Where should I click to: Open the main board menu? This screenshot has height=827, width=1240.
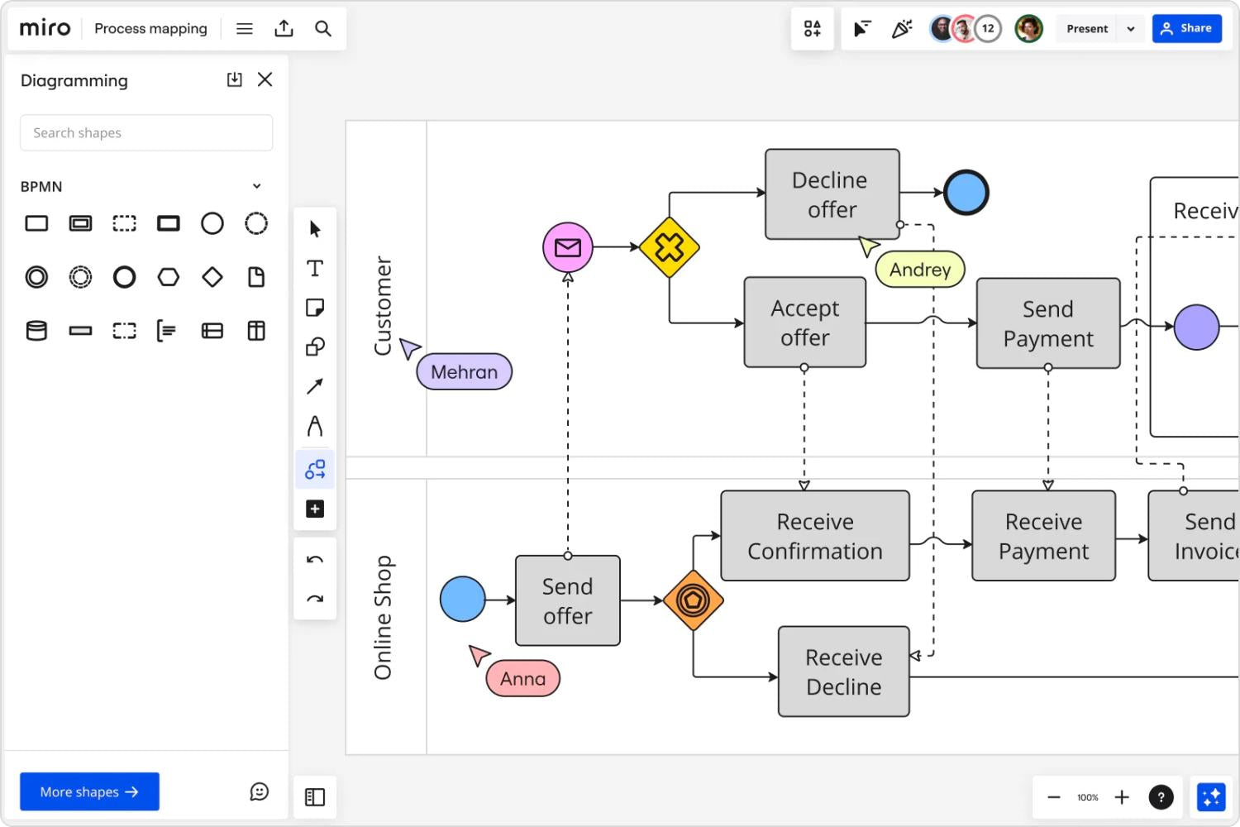pyautogui.click(x=244, y=28)
